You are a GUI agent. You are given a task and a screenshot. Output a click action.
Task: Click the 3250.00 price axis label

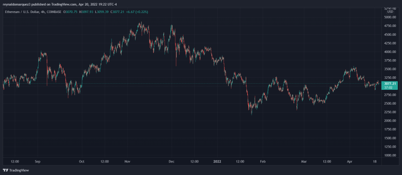tap(390, 78)
